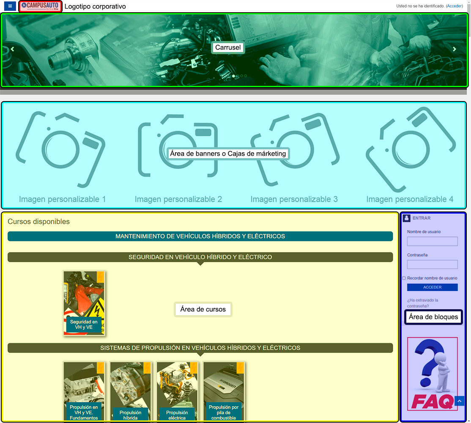Click the forgotten password link
The height and width of the screenshot is (423, 471).
pyautogui.click(x=422, y=303)
